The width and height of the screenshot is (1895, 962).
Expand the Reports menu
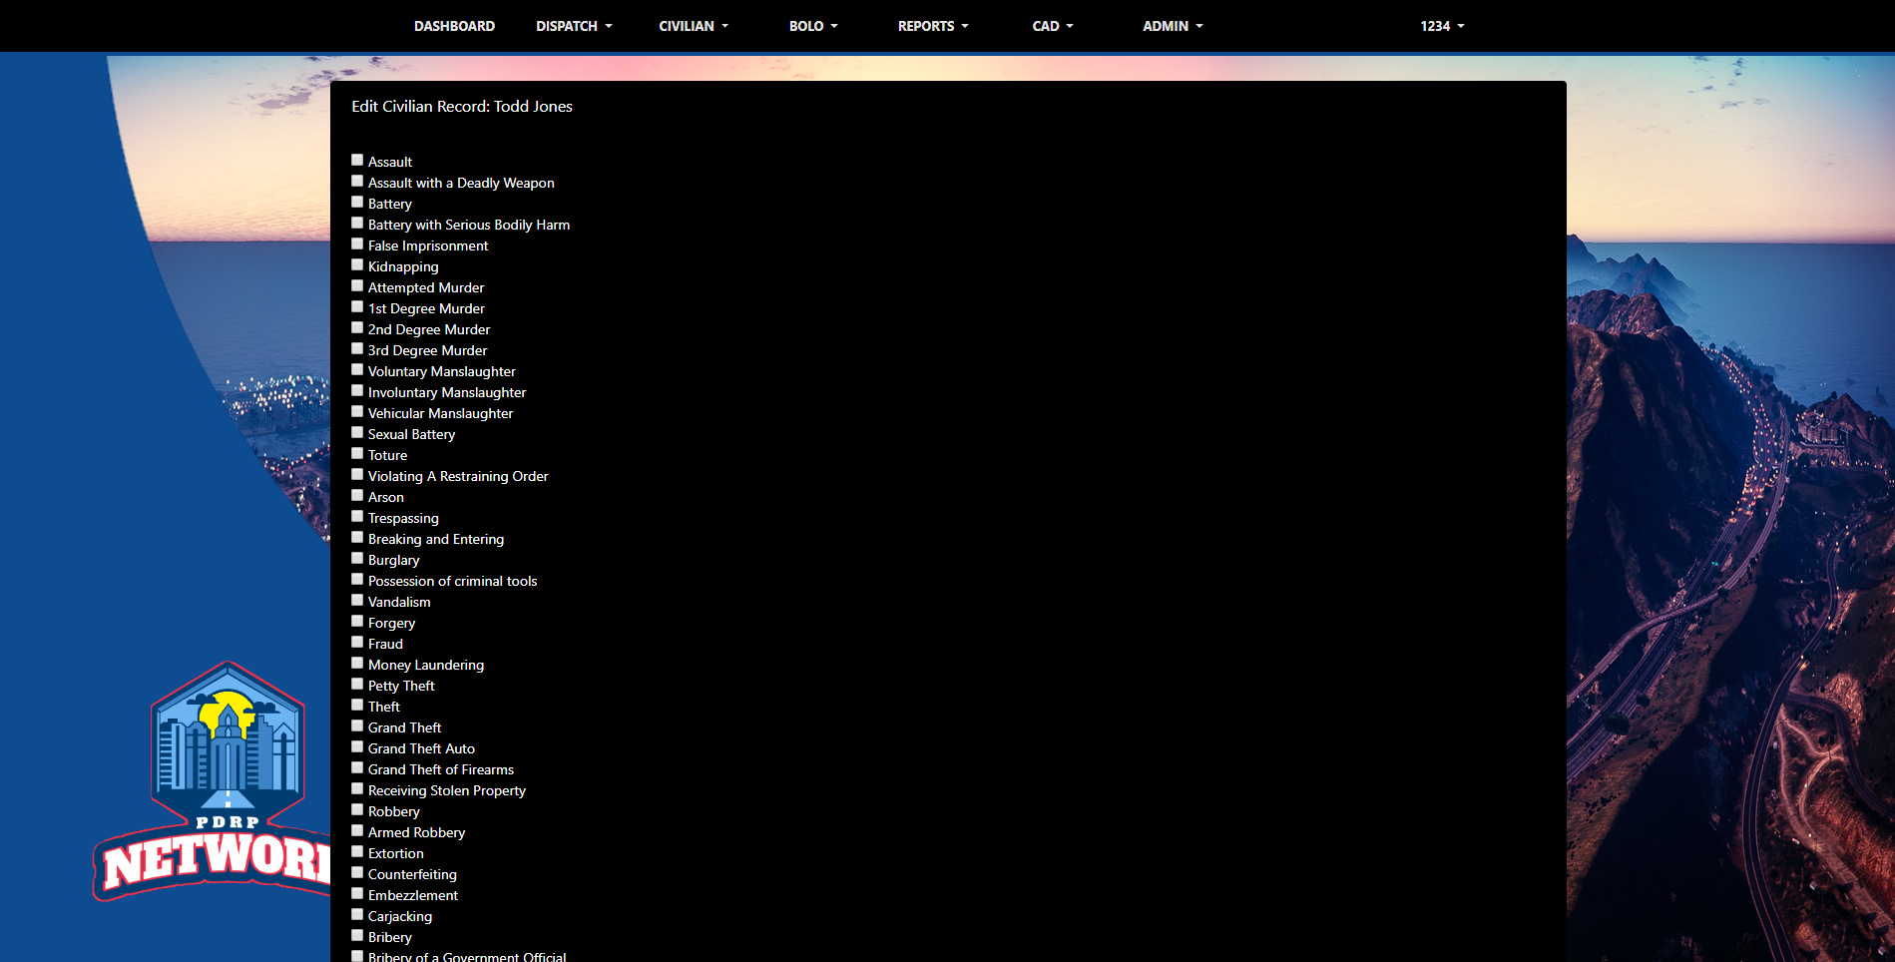click(933, 26)
